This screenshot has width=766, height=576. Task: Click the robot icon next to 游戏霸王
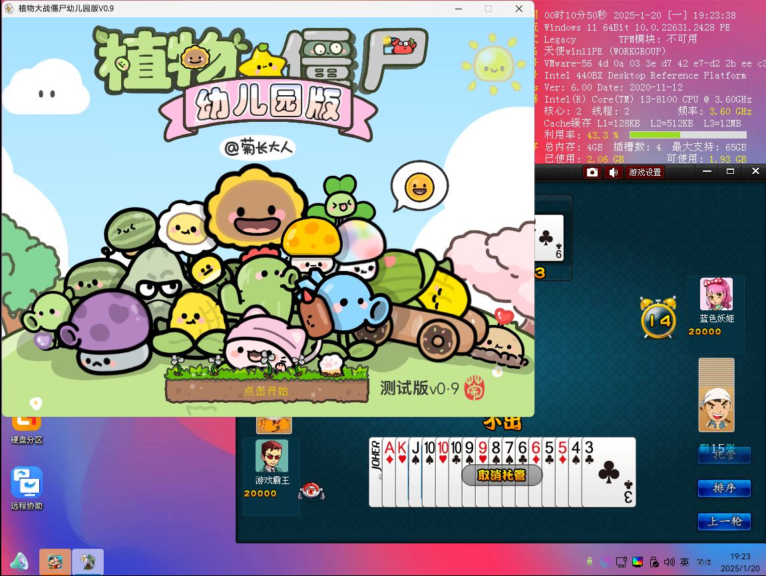pyautogui.click(x=311, y=491)
